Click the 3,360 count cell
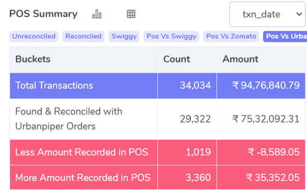This screenshot has width=307, height=191. coord(198,177)
